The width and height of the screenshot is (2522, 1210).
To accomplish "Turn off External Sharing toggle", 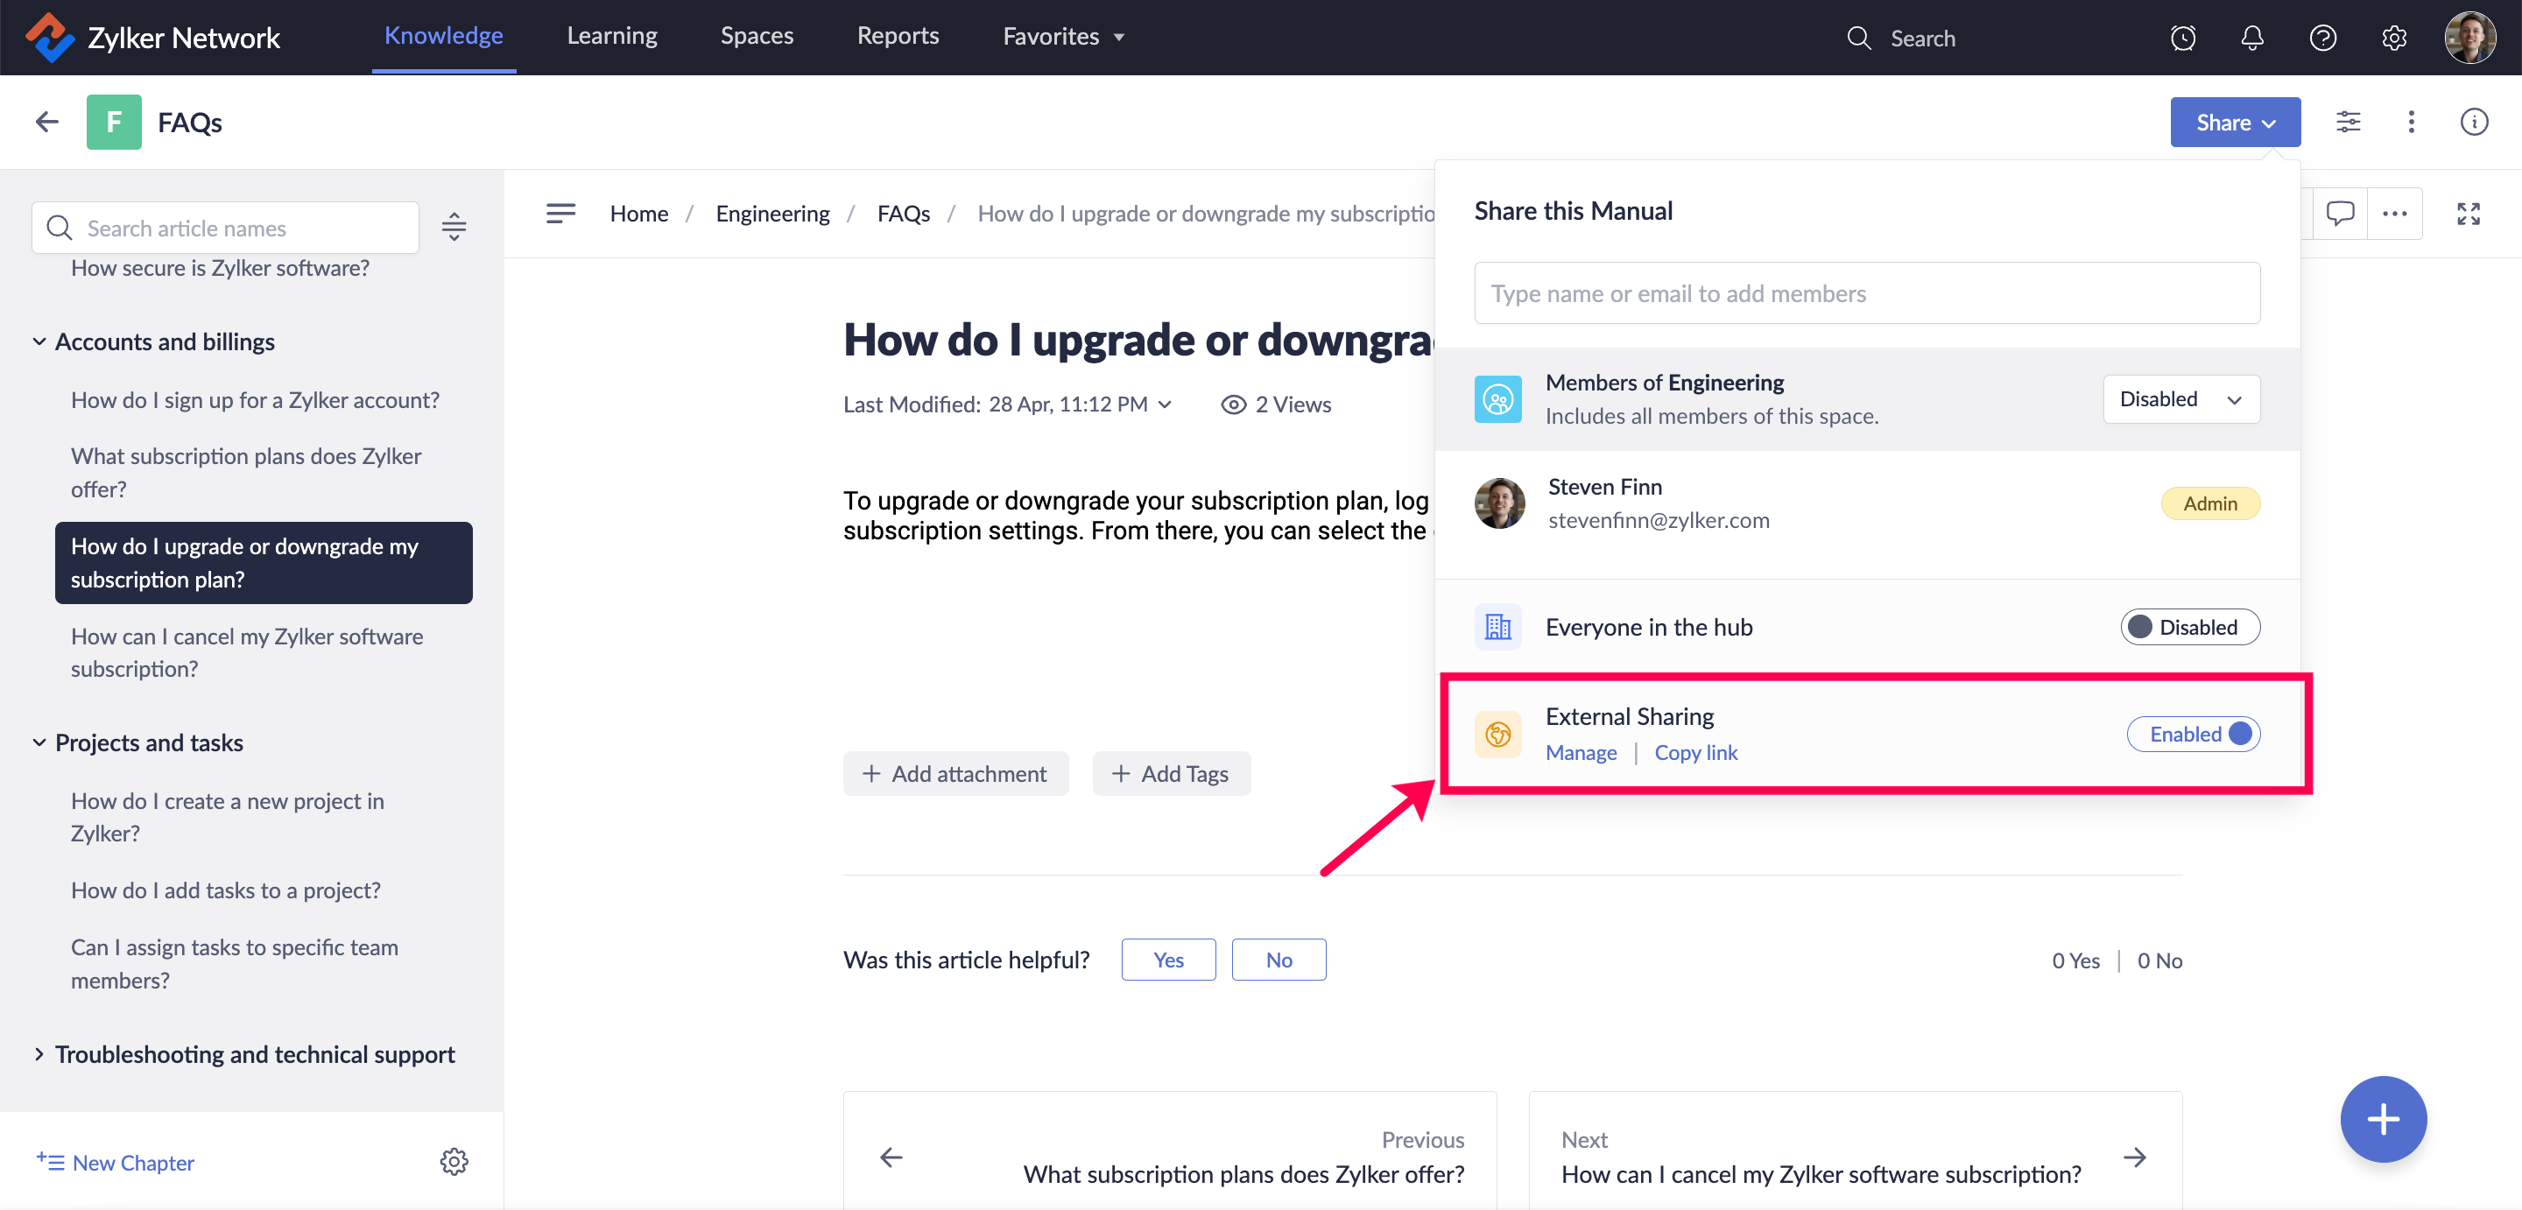I will coord(2192,733).
